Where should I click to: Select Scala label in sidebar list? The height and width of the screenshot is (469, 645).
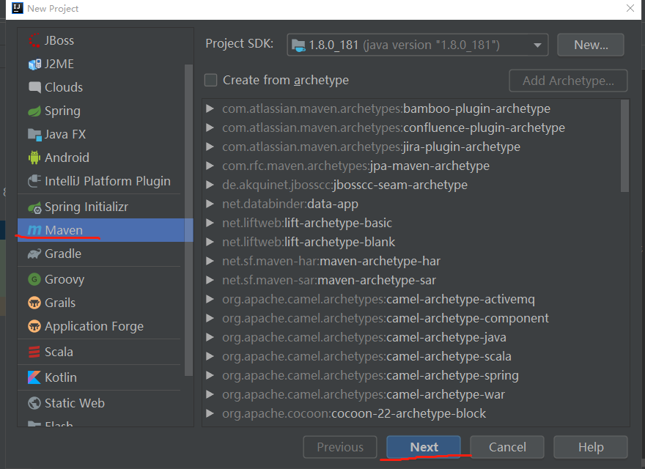59,352
